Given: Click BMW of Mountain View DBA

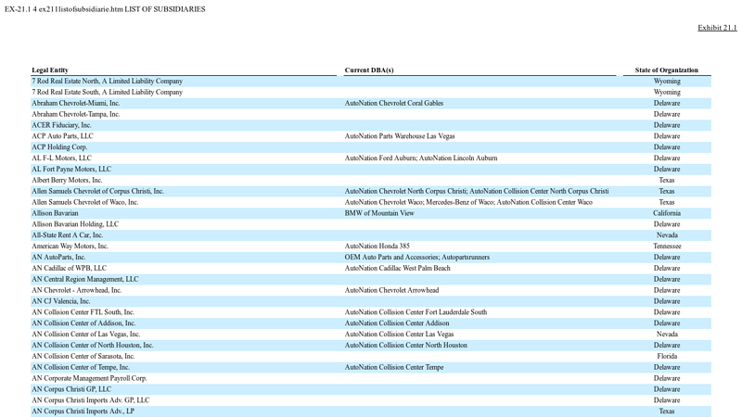Looking at the screenshot, I should tap(379, 213).
